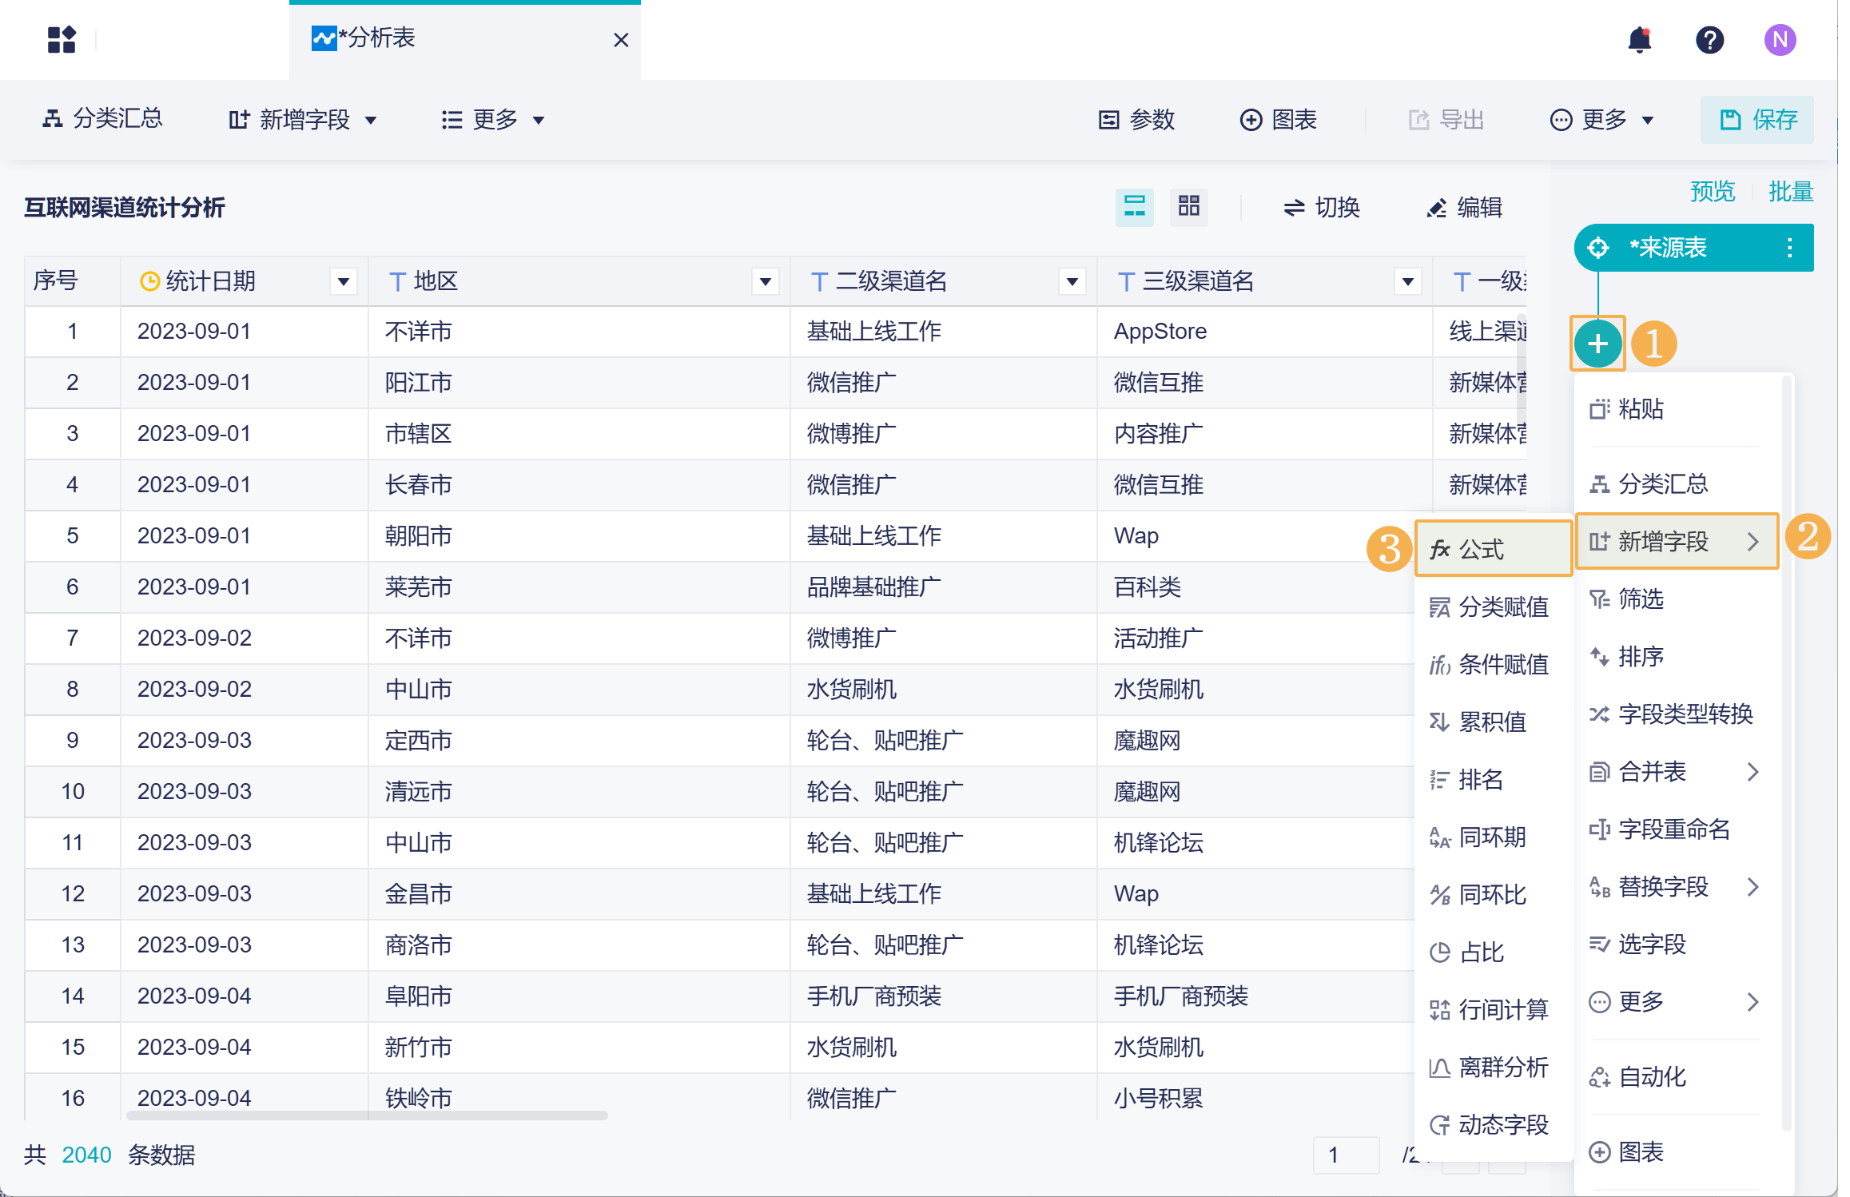Click the green plus add-step button

click(1597, 344)
